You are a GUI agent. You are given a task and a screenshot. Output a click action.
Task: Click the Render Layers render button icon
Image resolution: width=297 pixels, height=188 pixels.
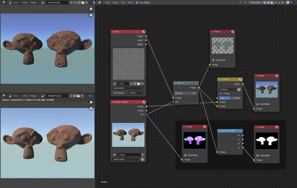pyautogui.click(x=143, y=159)
